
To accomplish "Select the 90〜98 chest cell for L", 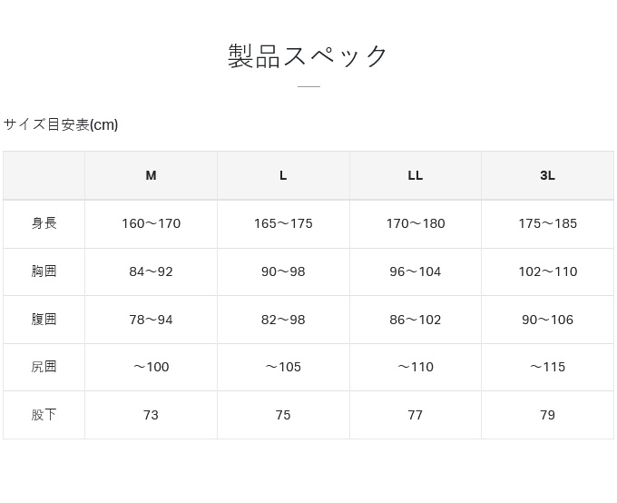I will coord(283,271).
